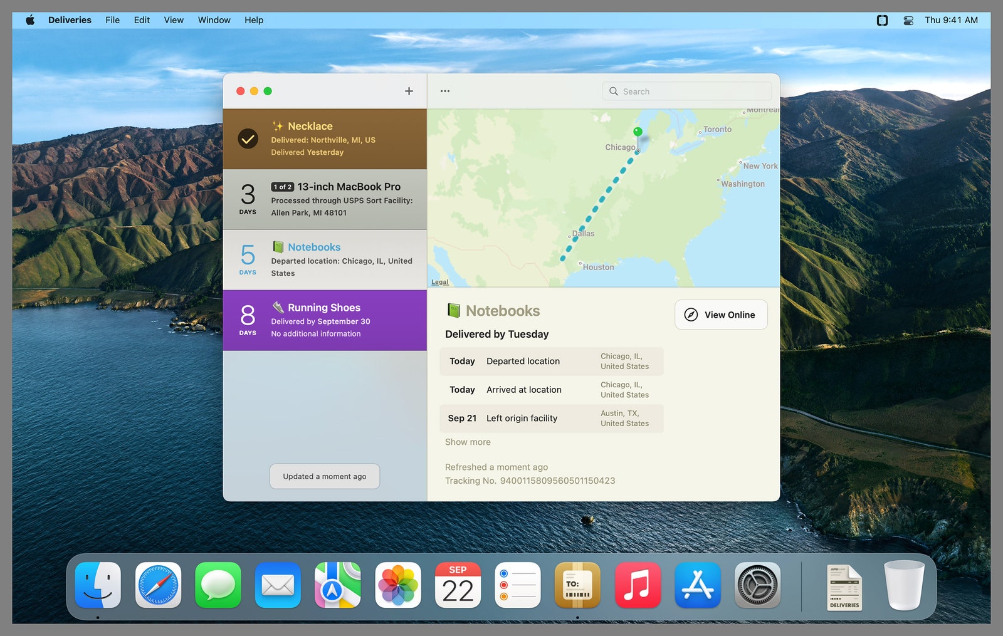Click the Show more link
The height and width of the screenshot is (636, 1003).
point(468,442)
